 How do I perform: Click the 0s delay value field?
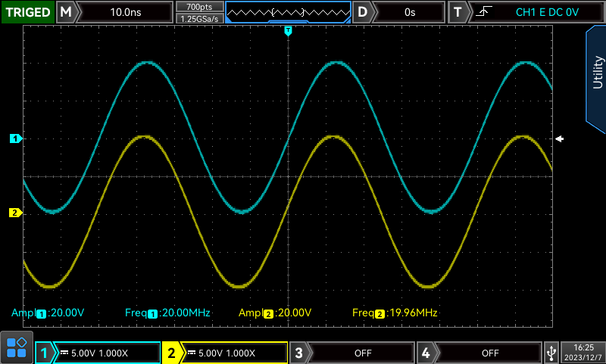[x=410, y=12]
